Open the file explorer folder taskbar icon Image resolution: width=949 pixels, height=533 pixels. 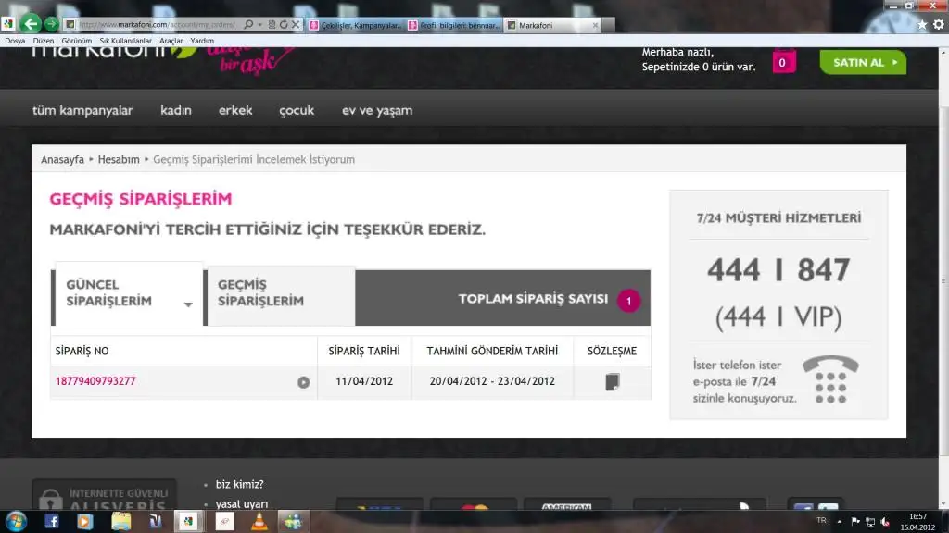click(121, 522)
